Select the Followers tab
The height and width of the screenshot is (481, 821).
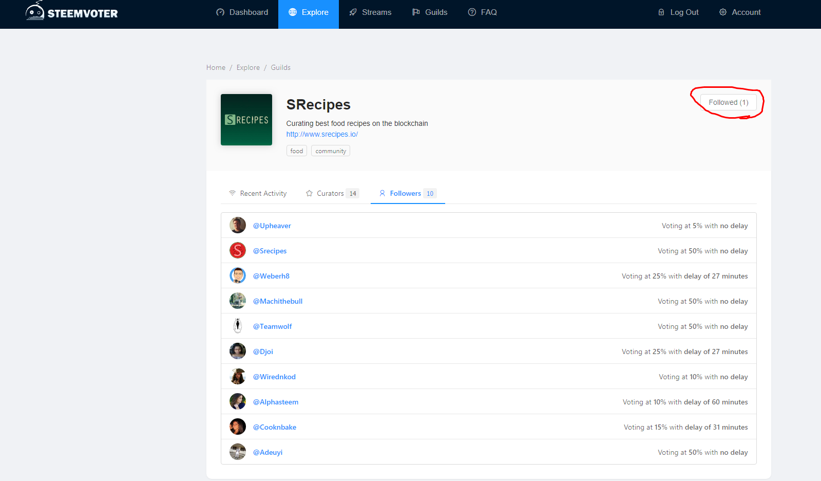click(408, 193)
